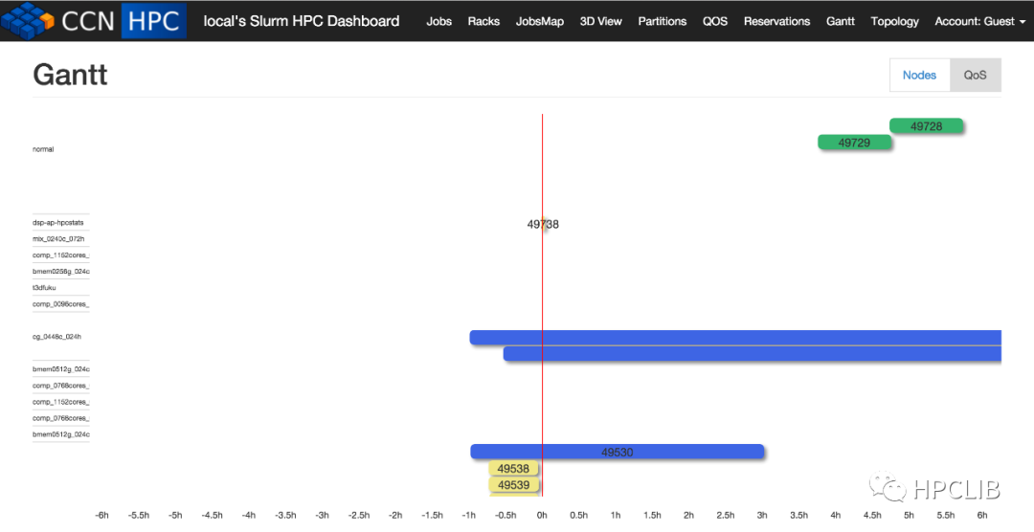Click the 'comp_0096cores_' row label
This screenshot has width=1034, height=532.
pyautogui.click(x=60, y=304)
